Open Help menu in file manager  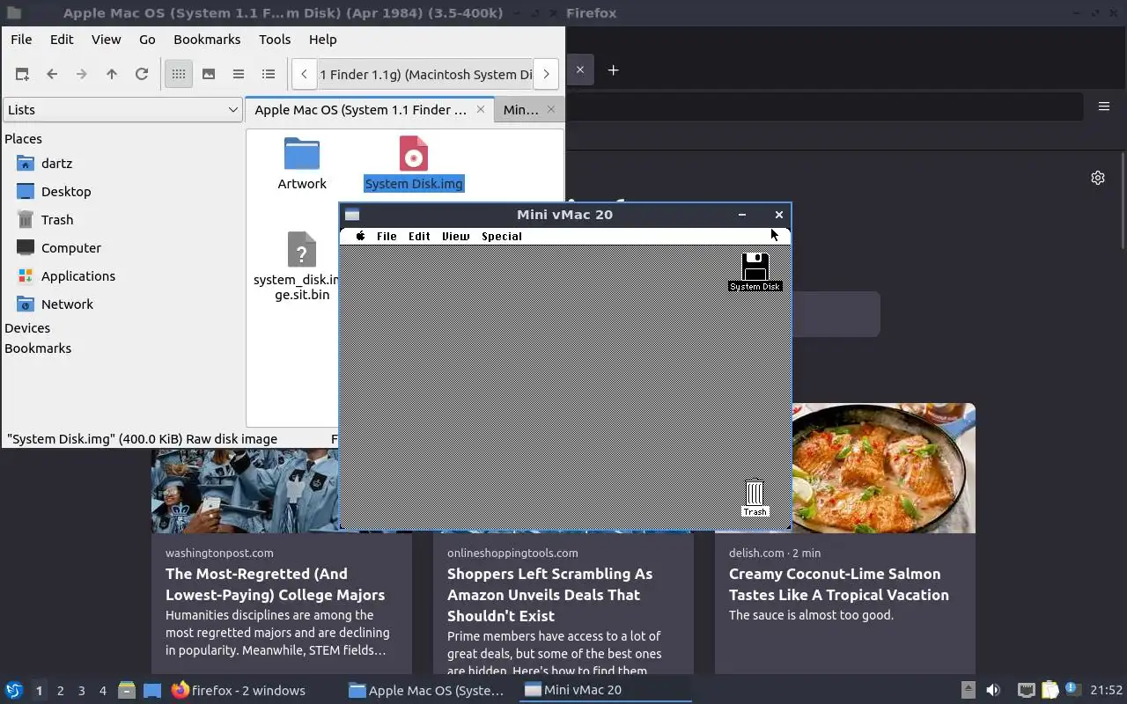(322, 39)
